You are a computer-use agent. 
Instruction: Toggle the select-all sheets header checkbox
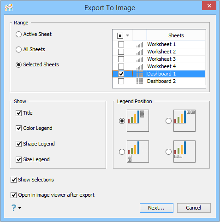tap(120, 35)
